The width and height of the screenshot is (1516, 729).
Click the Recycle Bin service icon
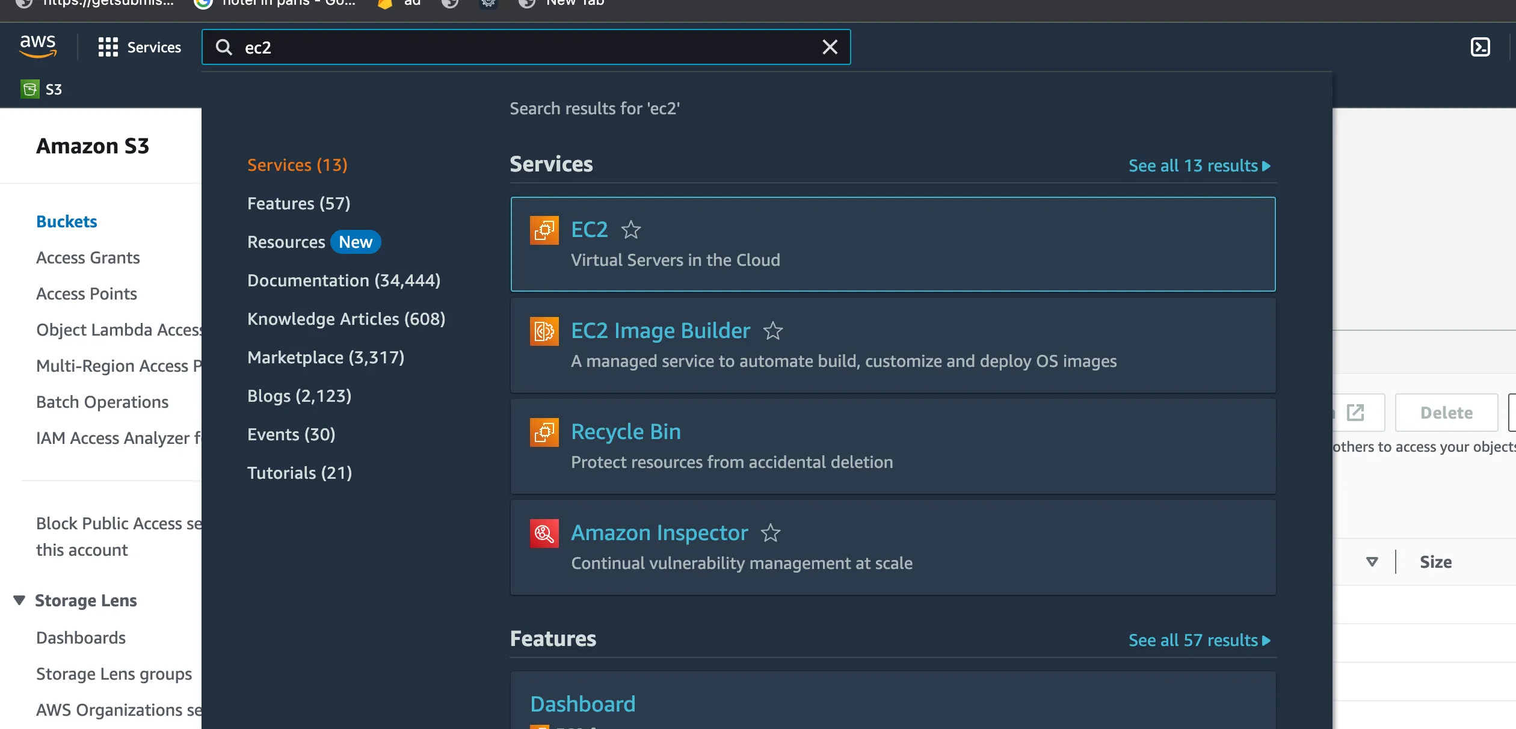pos(544,432)
